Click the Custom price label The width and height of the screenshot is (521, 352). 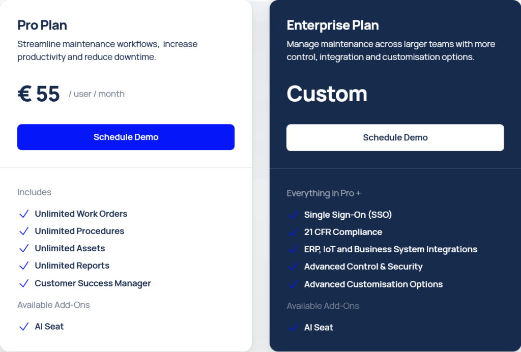point(327,94)
